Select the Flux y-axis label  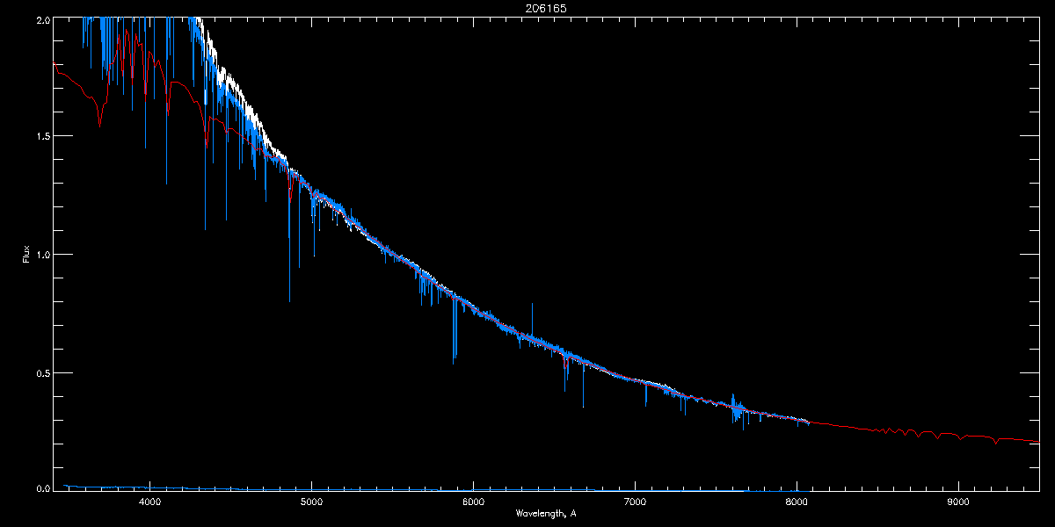click(26, 254)
